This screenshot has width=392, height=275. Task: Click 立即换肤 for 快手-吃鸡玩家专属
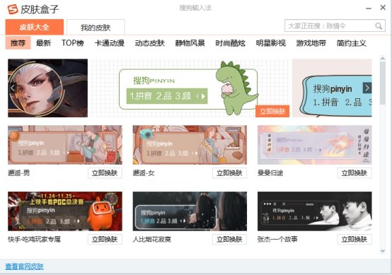tap(105, 239)
